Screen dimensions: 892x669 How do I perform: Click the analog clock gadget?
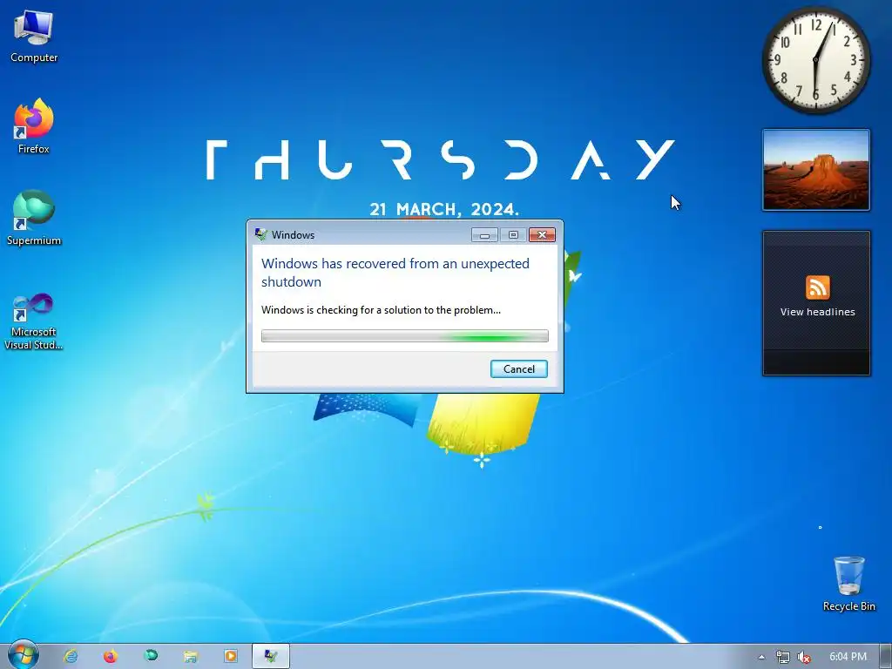click(x=816, y=60)
